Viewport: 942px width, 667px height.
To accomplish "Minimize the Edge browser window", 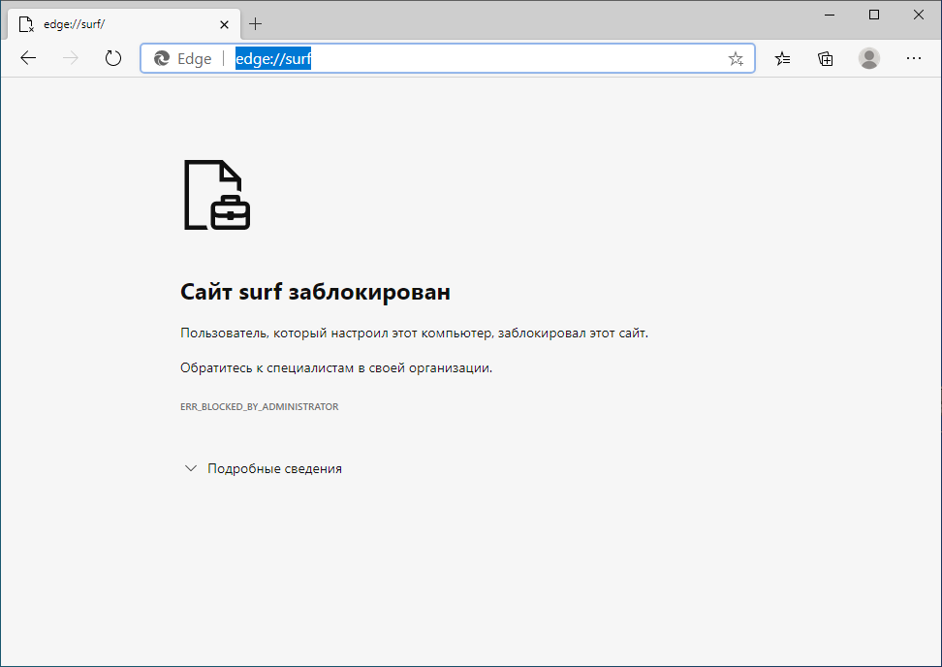I will pos(830,15).
